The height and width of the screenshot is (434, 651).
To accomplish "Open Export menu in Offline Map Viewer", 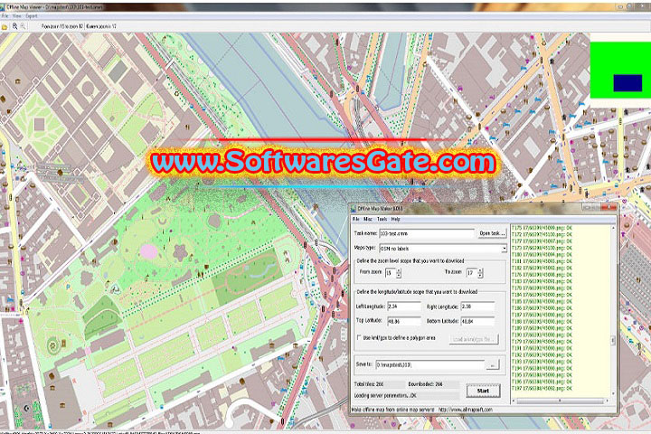I will point(32,15).
